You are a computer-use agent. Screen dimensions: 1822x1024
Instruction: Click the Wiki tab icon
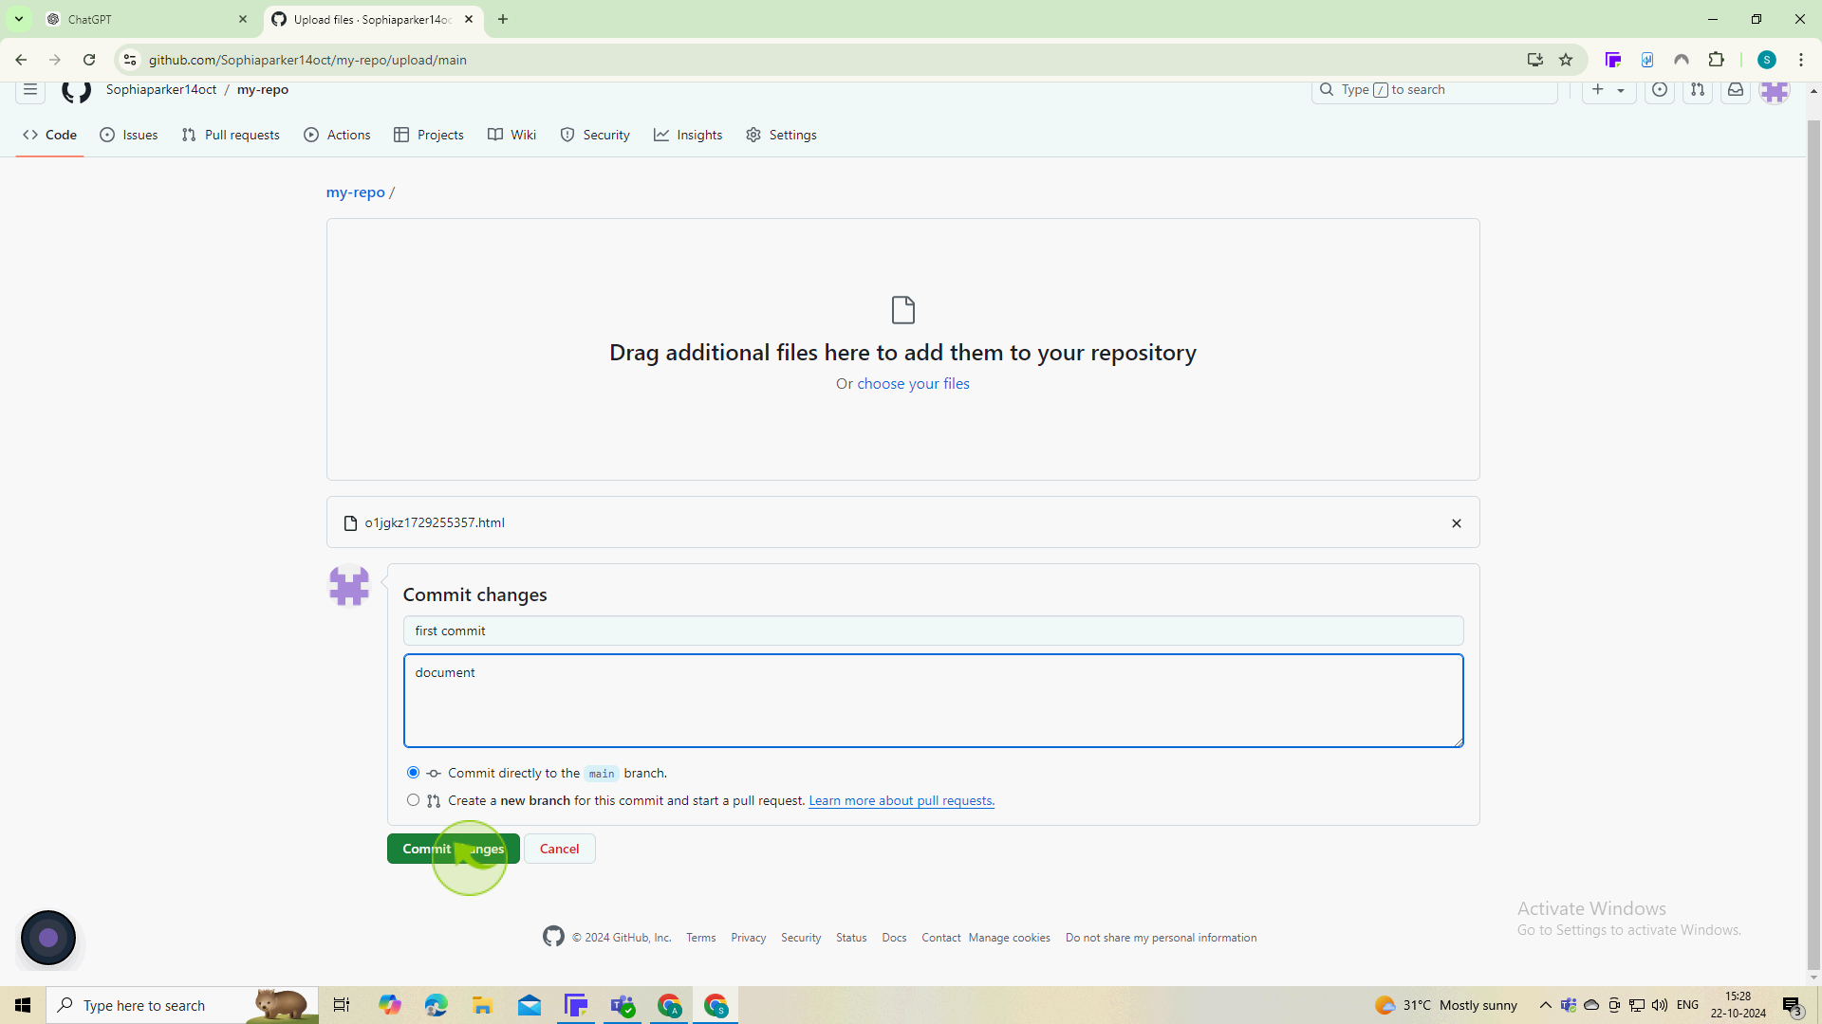click(x=495, y=135)
